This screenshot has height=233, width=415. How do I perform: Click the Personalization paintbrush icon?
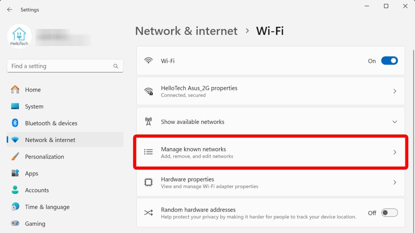point(15,157)
